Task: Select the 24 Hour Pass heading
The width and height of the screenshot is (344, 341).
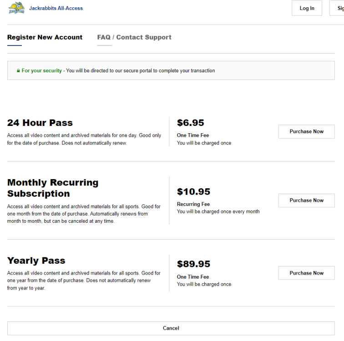Action: click(40, 123)
